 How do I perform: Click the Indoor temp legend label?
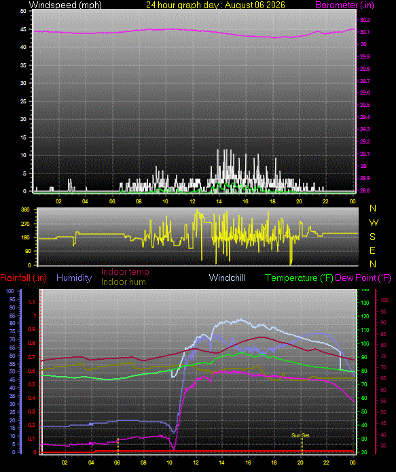point(125,271)
